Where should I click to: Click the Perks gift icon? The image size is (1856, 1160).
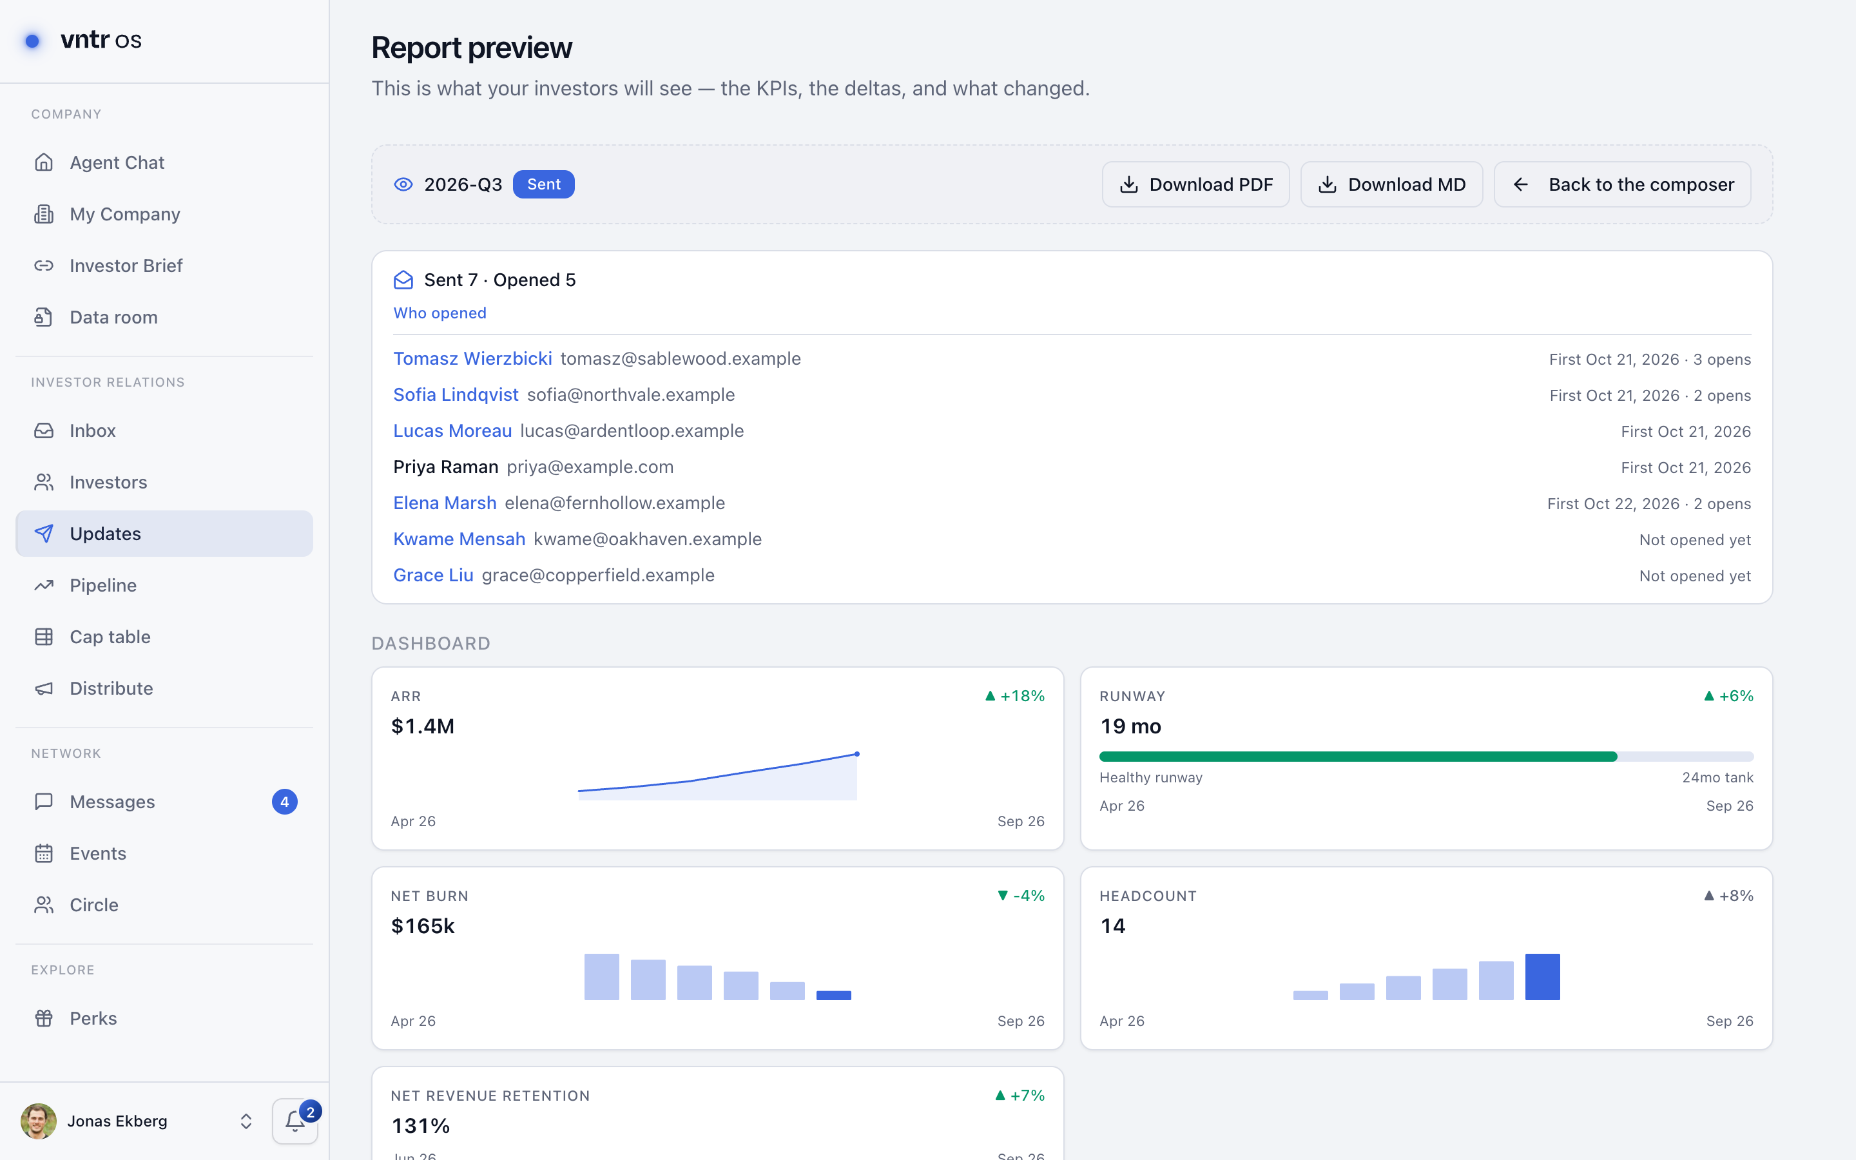44,1018
